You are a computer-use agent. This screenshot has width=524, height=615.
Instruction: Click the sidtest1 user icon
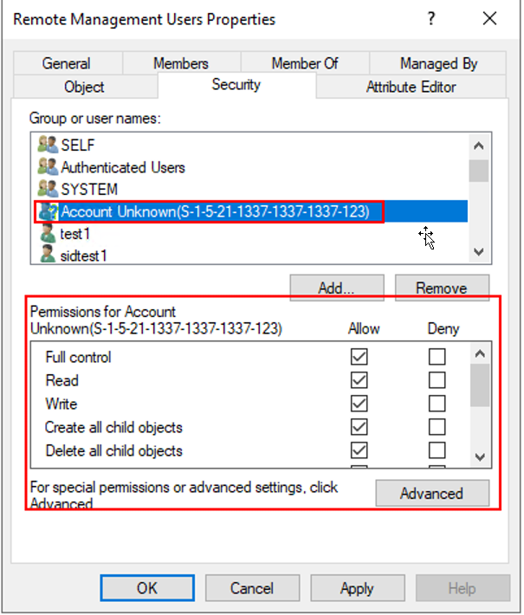(47, 256)
